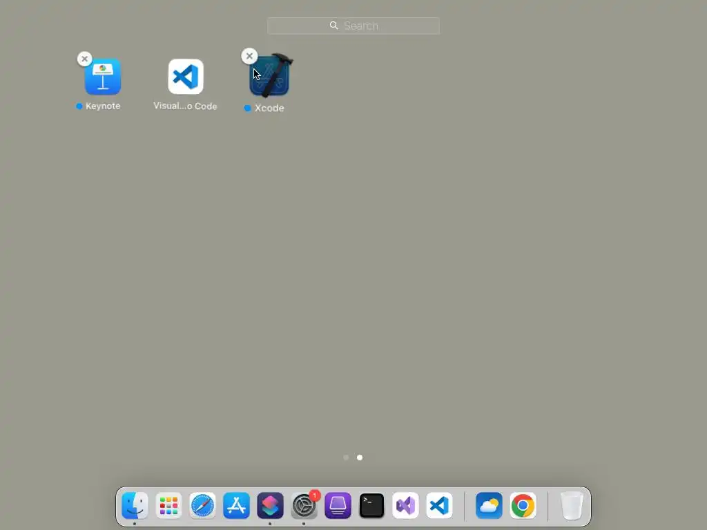Click the "Visual...o Code" label
The height and width of the screenshot is (530, 707).
pyautogui.click(x=185, y=106)
